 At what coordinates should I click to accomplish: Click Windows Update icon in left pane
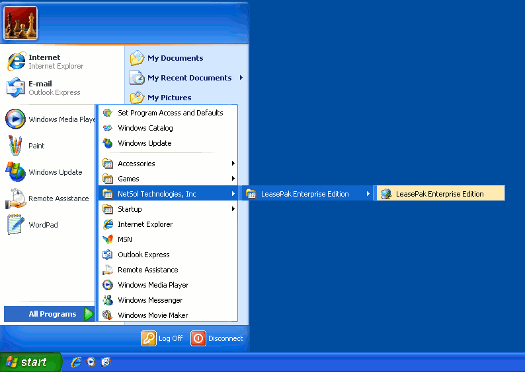point(15,171)
